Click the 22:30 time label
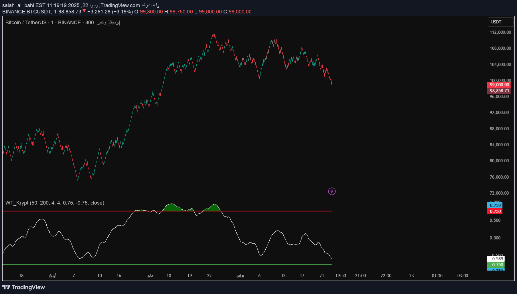 pos(386,276)
